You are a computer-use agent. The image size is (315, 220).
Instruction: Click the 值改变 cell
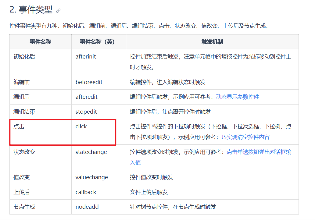coord(41,177)
